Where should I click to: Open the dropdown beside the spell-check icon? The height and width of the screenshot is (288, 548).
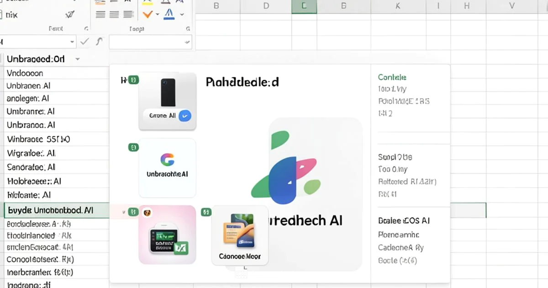(158, 14)
